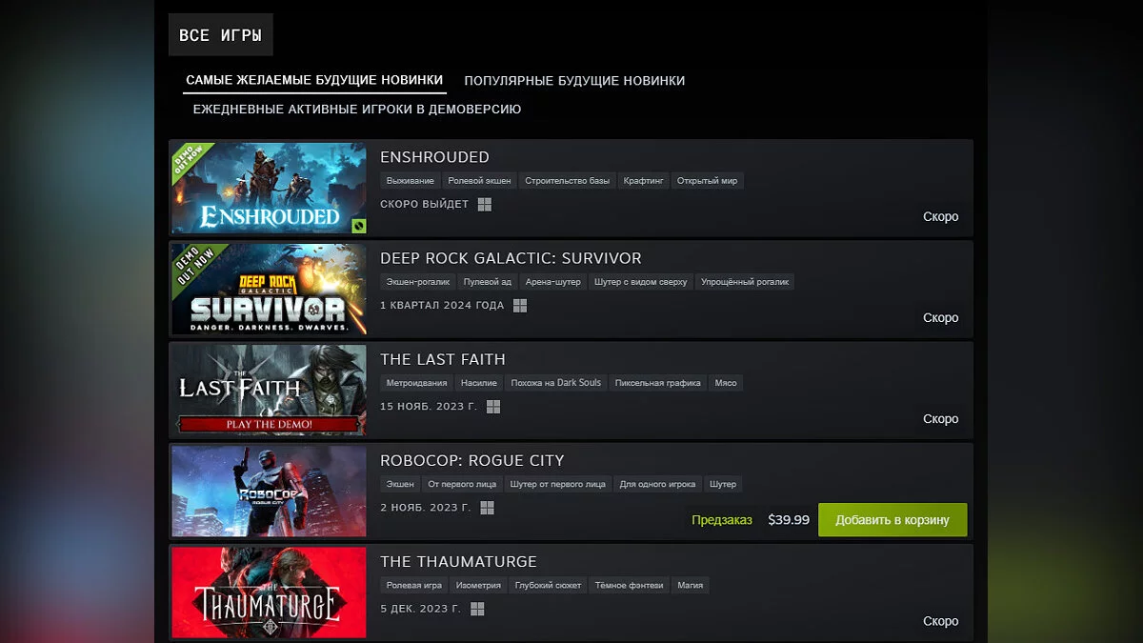This screenshot has height=643, width=1143.
Task: Select the Строительство базы tag
Action: (x=568, y=180)
